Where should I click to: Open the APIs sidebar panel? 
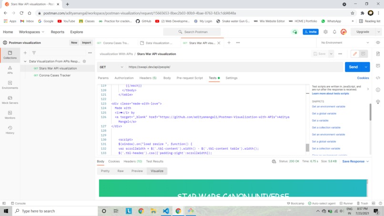10,70
